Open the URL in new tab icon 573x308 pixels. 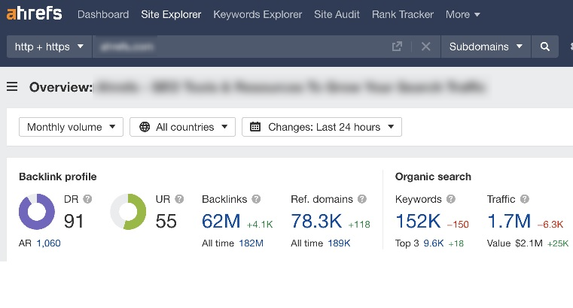point(397,47)
